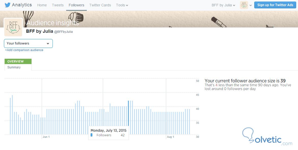The width and height of the screenshot is (298, 150).
Task: Click the profile avatar in the top bar
Action: click(x=244, y=5)
